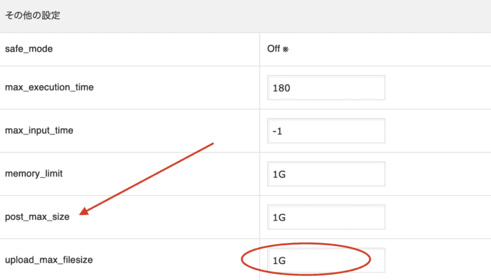This screenshot has width=491, height=280.
Task: Click the max_input_time row label
Action: (39, 130)
